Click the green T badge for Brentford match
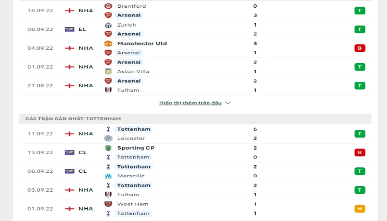The height and width of the screenshot is (221, 387). (x=359, y=10)
